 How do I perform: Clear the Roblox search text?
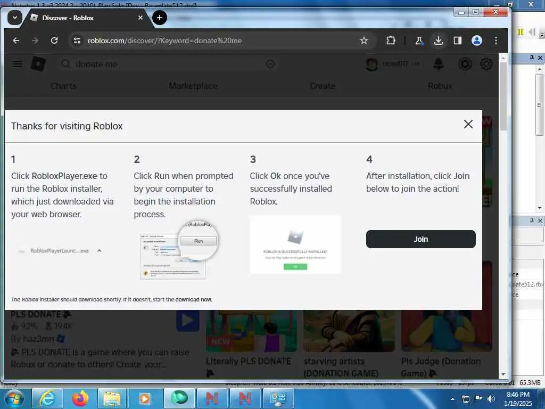point(270,64)
